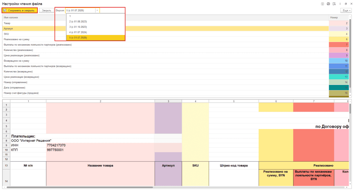
Task: Open the Еще menu button
Action: 346,10
